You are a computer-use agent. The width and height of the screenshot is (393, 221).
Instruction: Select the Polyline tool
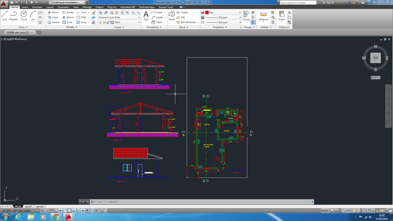click(13, 15)
